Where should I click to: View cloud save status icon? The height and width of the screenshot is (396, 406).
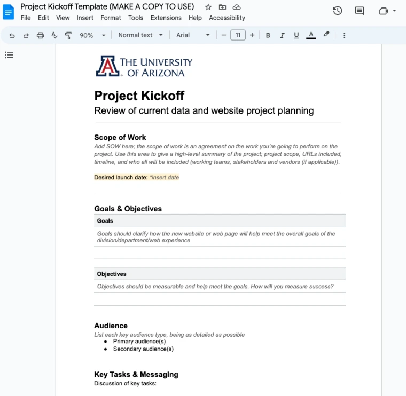237,7
